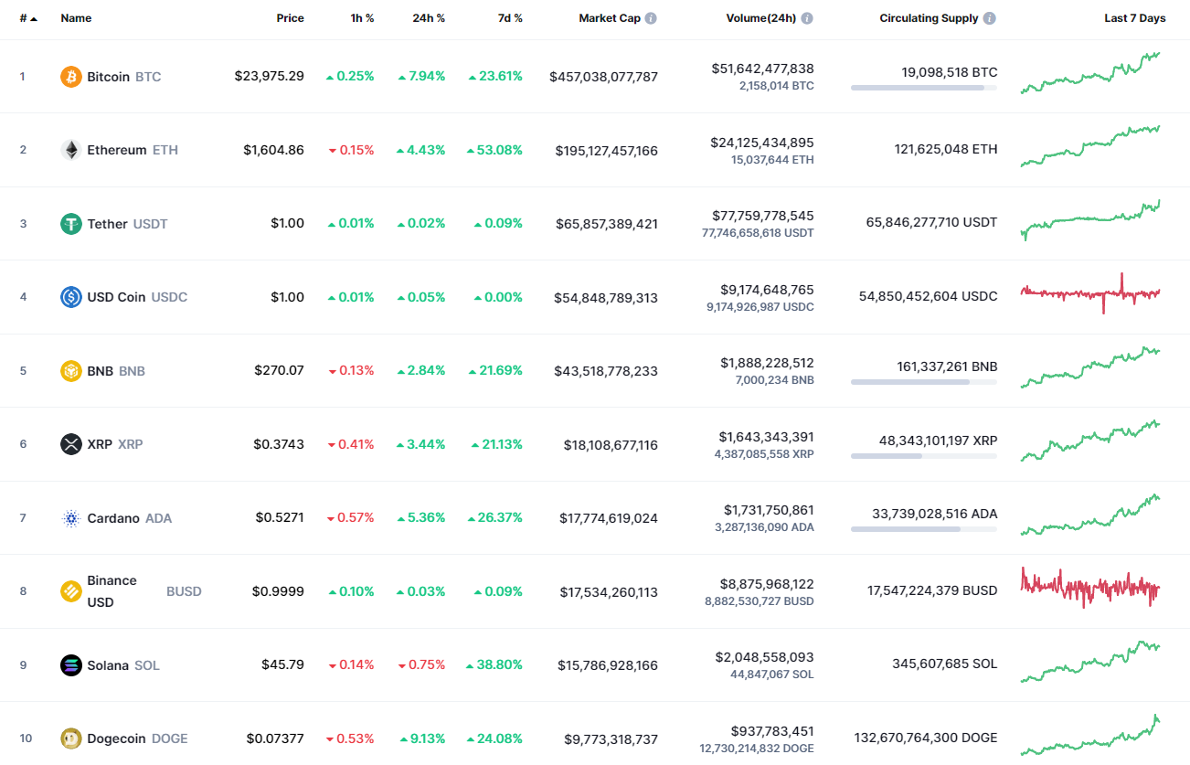Sort the table by 7d %

[511, 17]
